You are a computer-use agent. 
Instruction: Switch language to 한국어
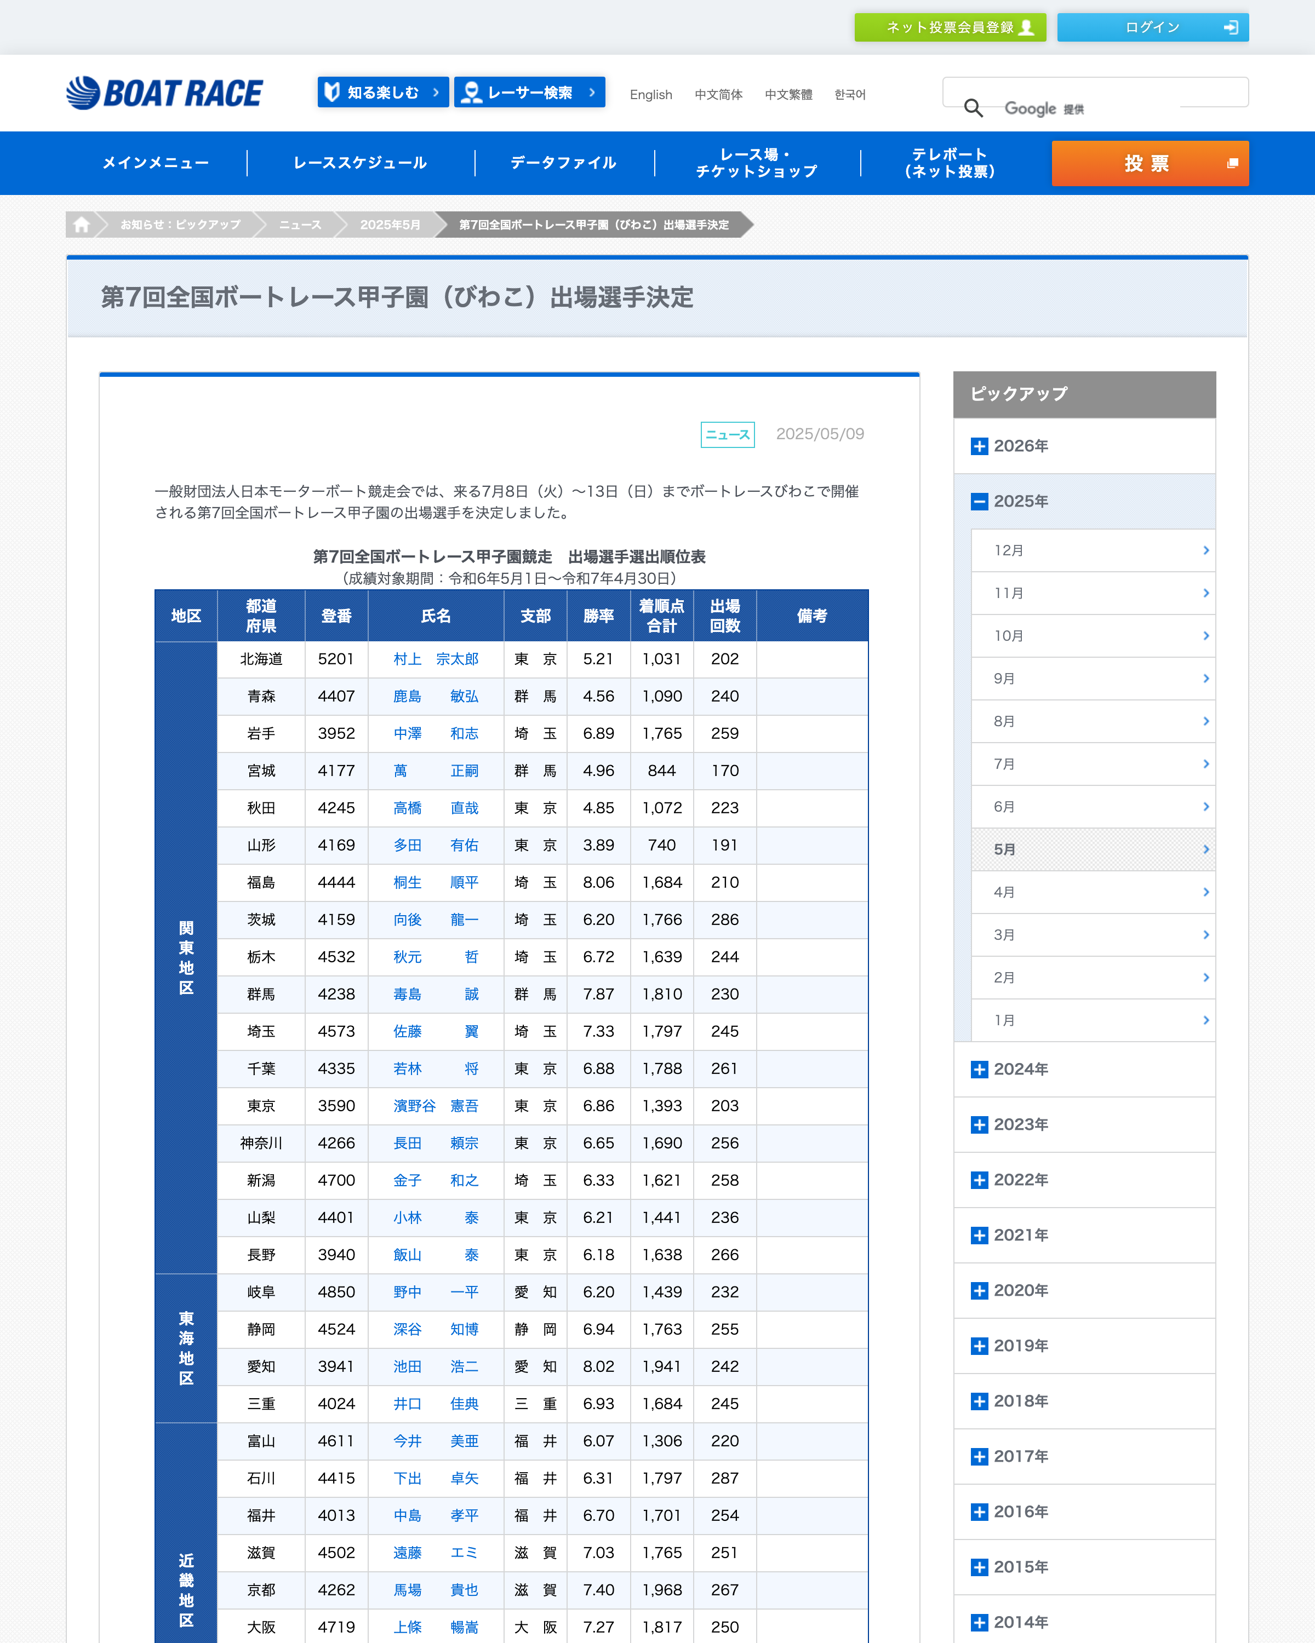[x=849, y=95]
